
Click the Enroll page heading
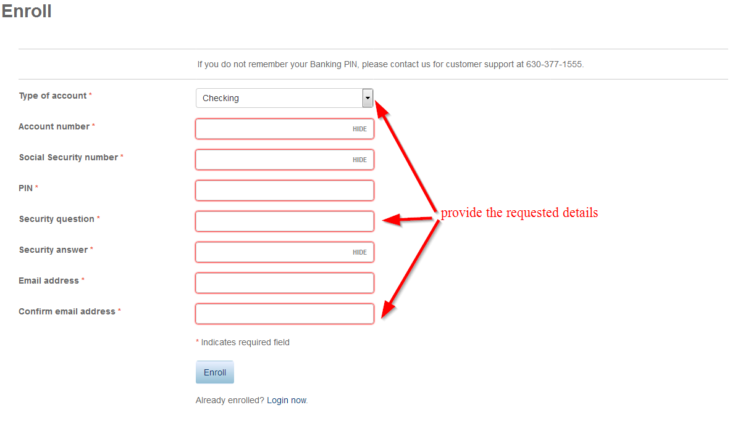27,10
